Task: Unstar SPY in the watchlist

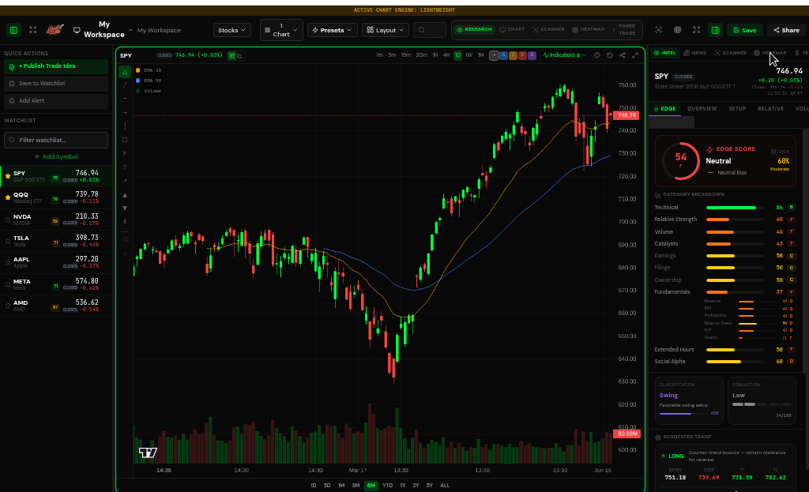Action: click(x=8, y=176)
